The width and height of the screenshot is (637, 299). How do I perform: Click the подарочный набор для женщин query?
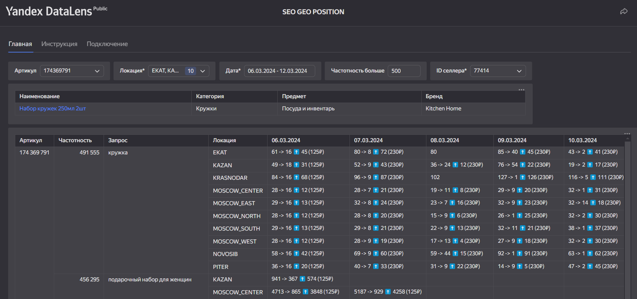[x=150, y=280]
